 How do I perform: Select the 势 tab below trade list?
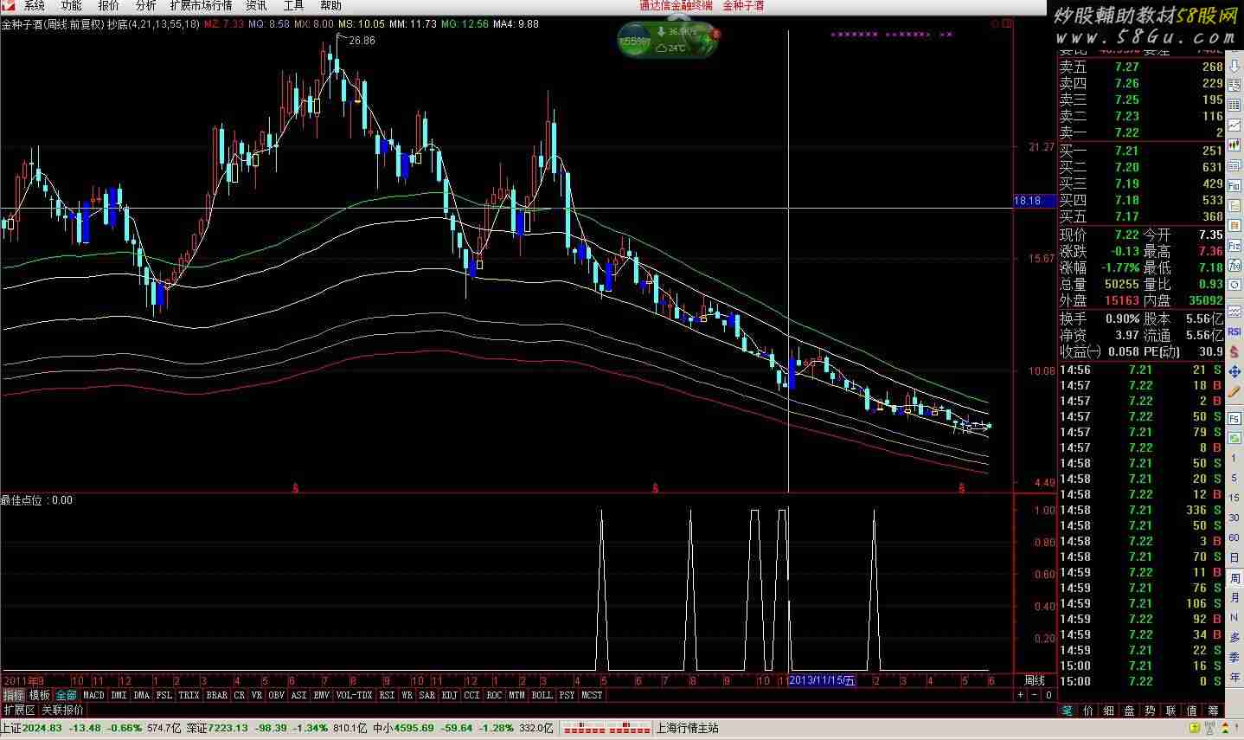1150,711
